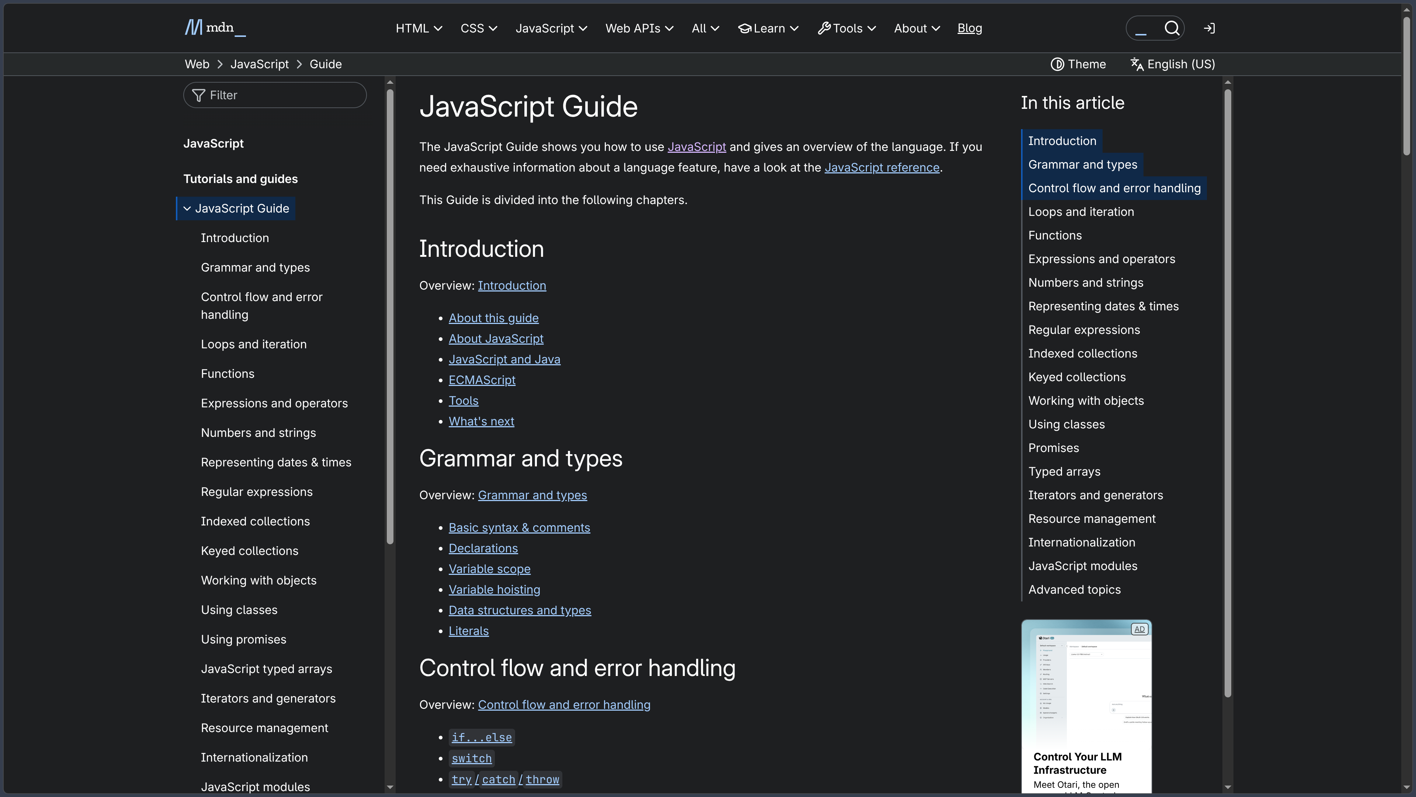Click the page's main vertical scrollbar

[x=1407, y=85]
